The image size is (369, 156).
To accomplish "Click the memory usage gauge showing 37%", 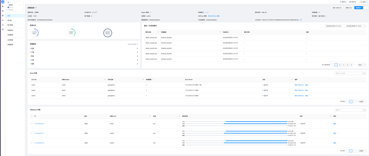I will [x=71, y=33].
